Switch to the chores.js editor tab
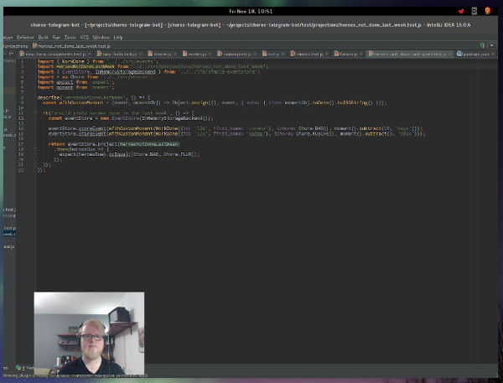This screenshot has height=383, width=503. pyautogui.click(x=163, y=54)
